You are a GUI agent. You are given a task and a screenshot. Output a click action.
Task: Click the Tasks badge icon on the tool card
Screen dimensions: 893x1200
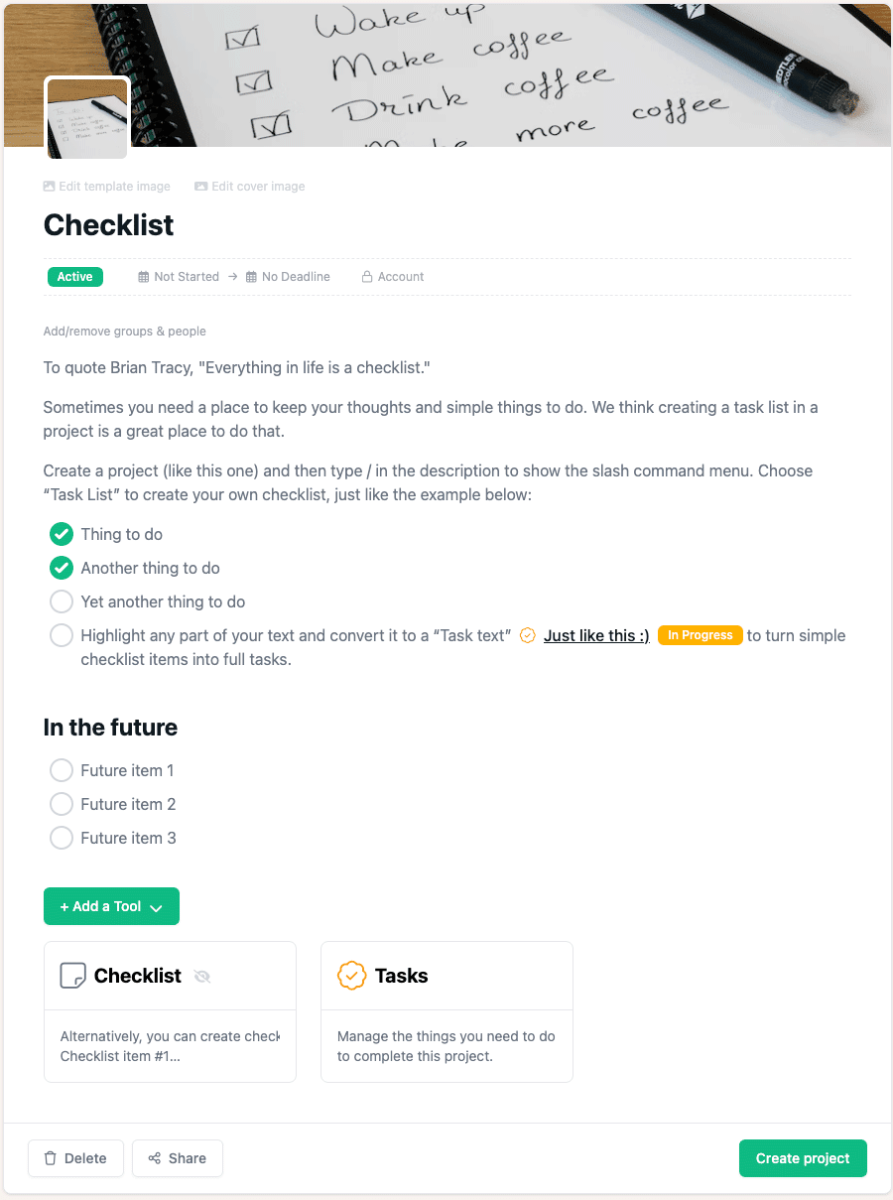coord(350,975)
